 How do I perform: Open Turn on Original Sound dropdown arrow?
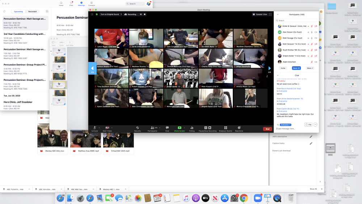(x=121, y=14)
